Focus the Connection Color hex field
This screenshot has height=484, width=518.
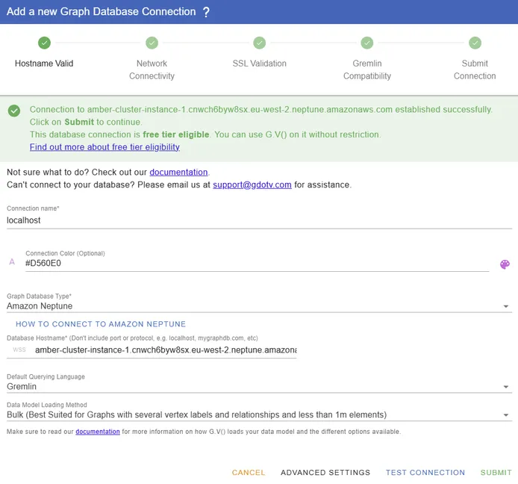tap(257, 264)
